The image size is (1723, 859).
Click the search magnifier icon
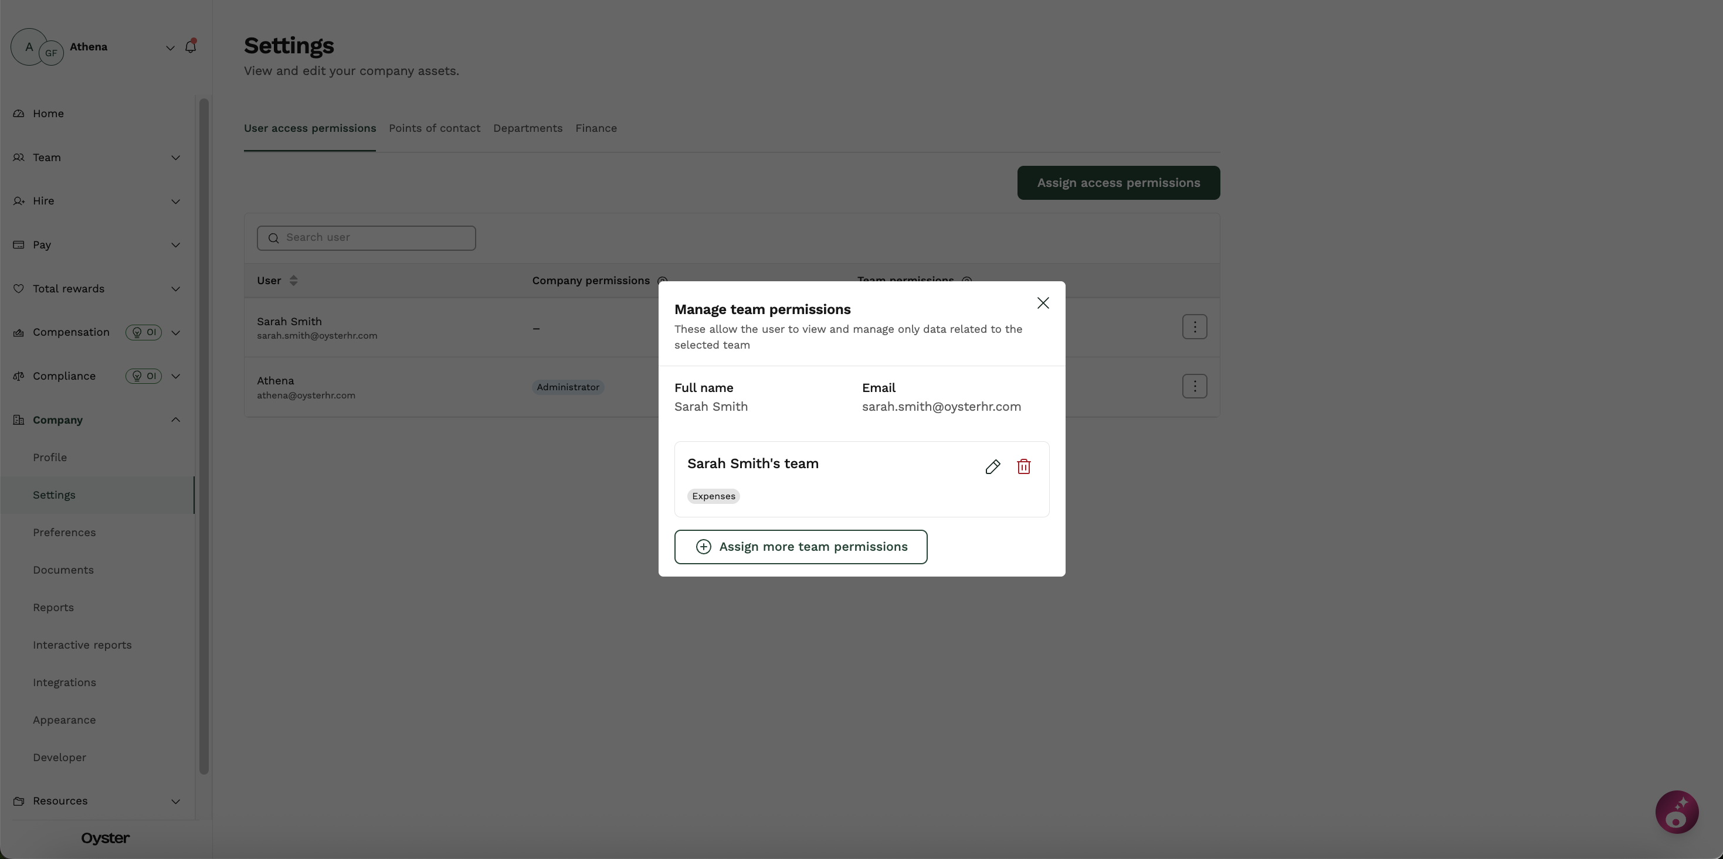tap(273, 238)
